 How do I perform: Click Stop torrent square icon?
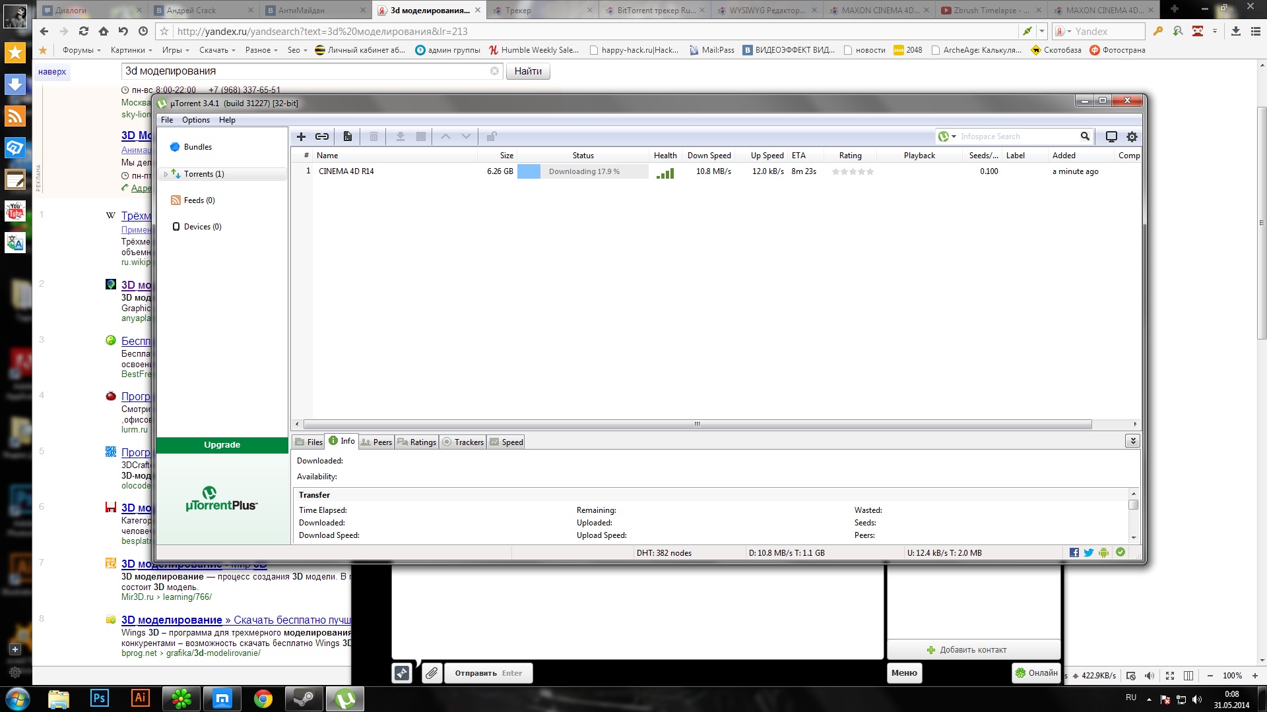[421, 136]
